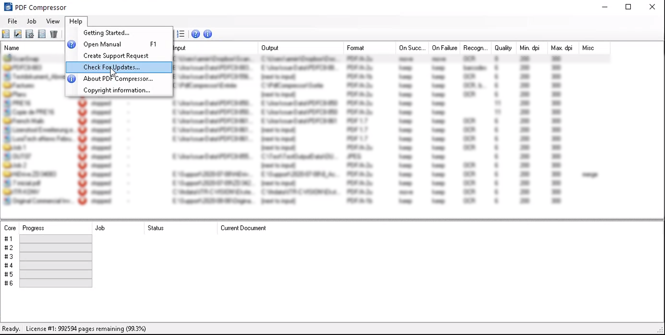Viewport: 665px width, 335px height.
Task: Select the core #5 row label
Action: click(9, 274)
